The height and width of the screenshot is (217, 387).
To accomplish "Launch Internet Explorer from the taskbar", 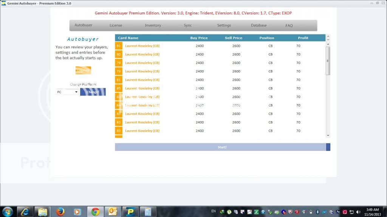I will click(x=25, y=211).
